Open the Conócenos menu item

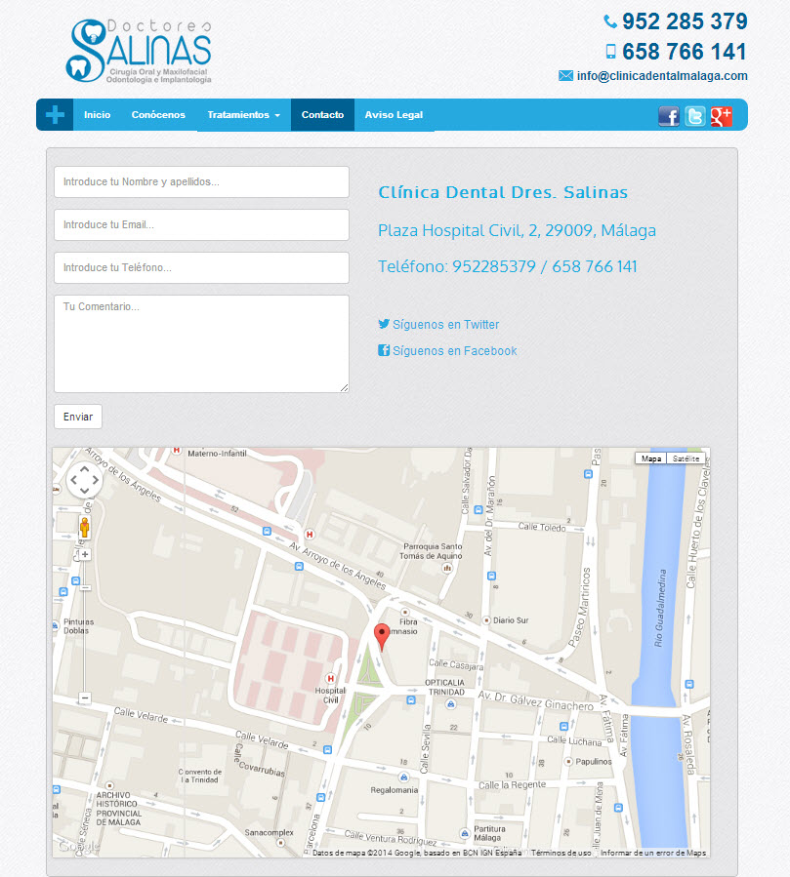[x=158, y=115]
